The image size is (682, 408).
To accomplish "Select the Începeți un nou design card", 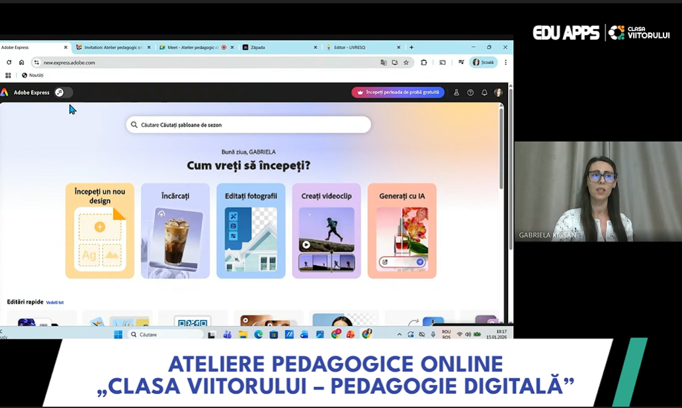I will [x=100, y=230].
